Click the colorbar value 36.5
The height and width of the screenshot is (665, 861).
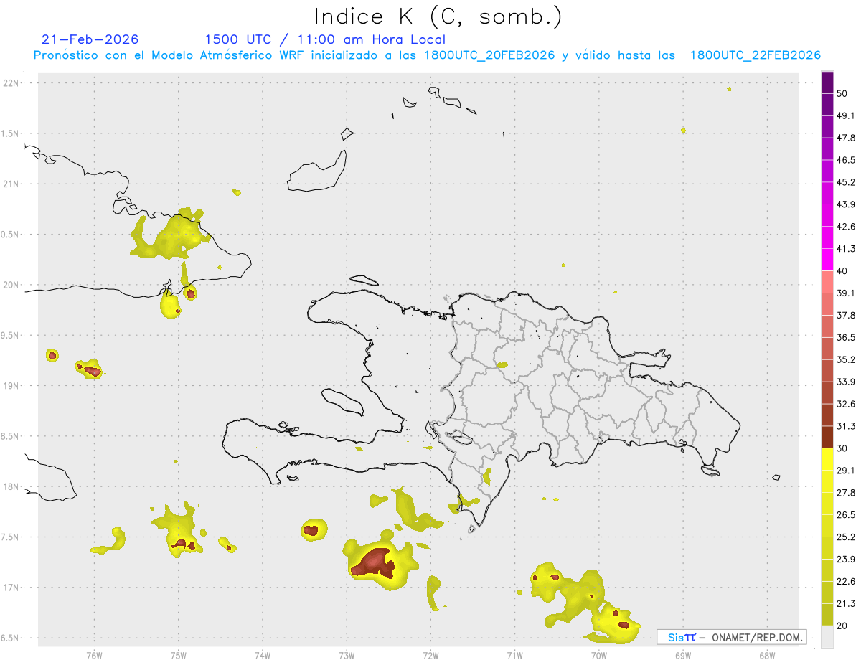(846, 337)
